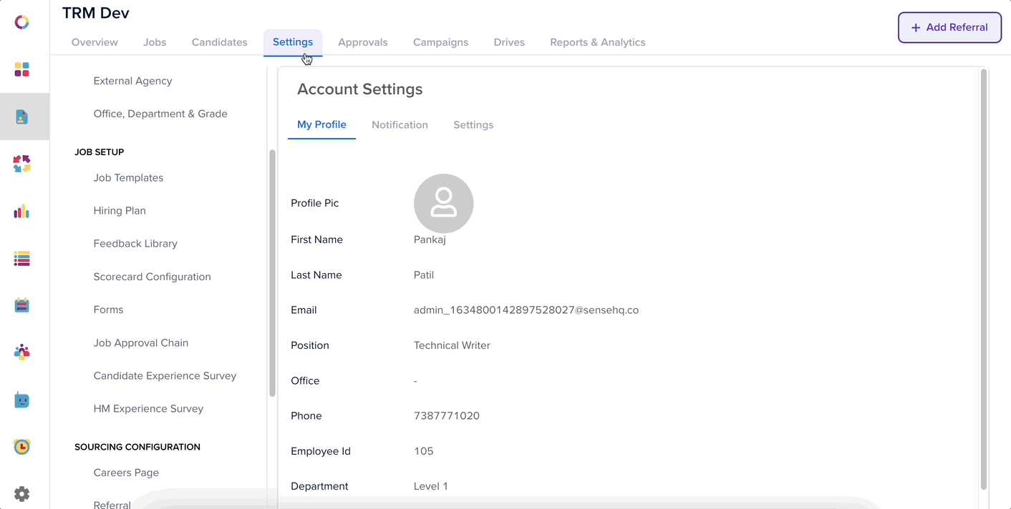Click the colorful arrows sidebar icon
The image size is (1011, 509).
[21, 164]
